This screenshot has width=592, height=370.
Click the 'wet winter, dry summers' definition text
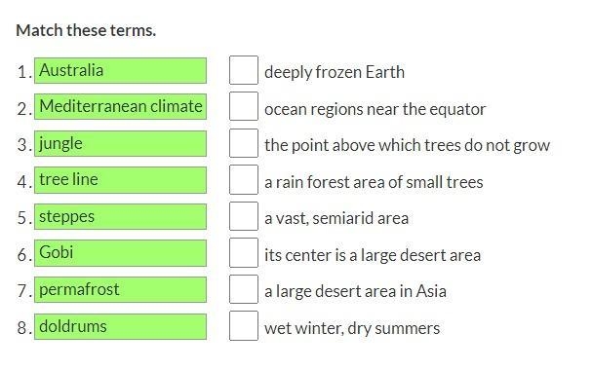(x=352, y=328)
